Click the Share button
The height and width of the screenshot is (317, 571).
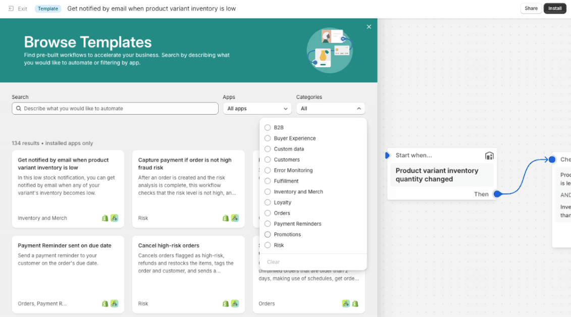click(531, 9)
